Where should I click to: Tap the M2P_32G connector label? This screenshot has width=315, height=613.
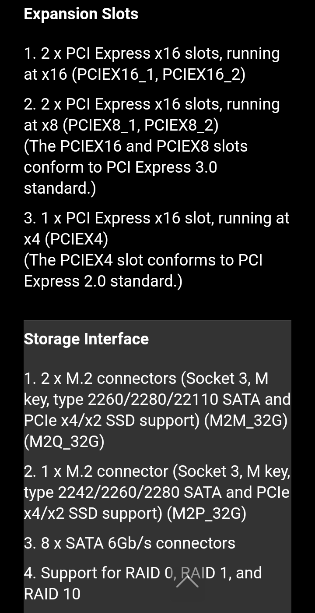coord(206,514)
